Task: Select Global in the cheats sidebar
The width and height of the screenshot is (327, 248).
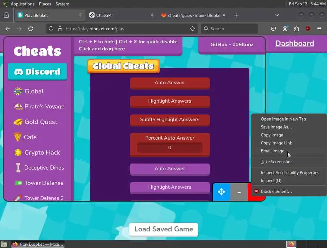Action: click(29, 91)
